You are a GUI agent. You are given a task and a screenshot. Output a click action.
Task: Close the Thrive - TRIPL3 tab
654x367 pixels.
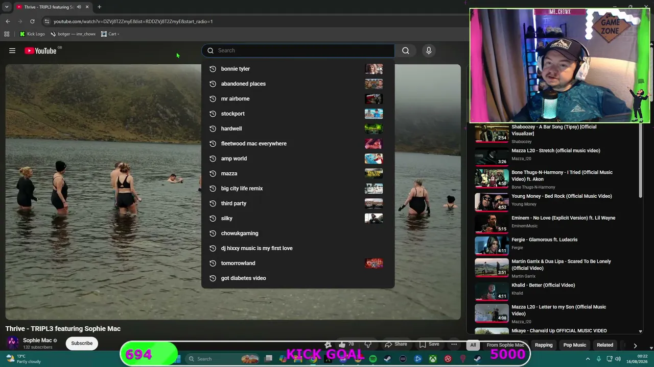coord(87,7)
